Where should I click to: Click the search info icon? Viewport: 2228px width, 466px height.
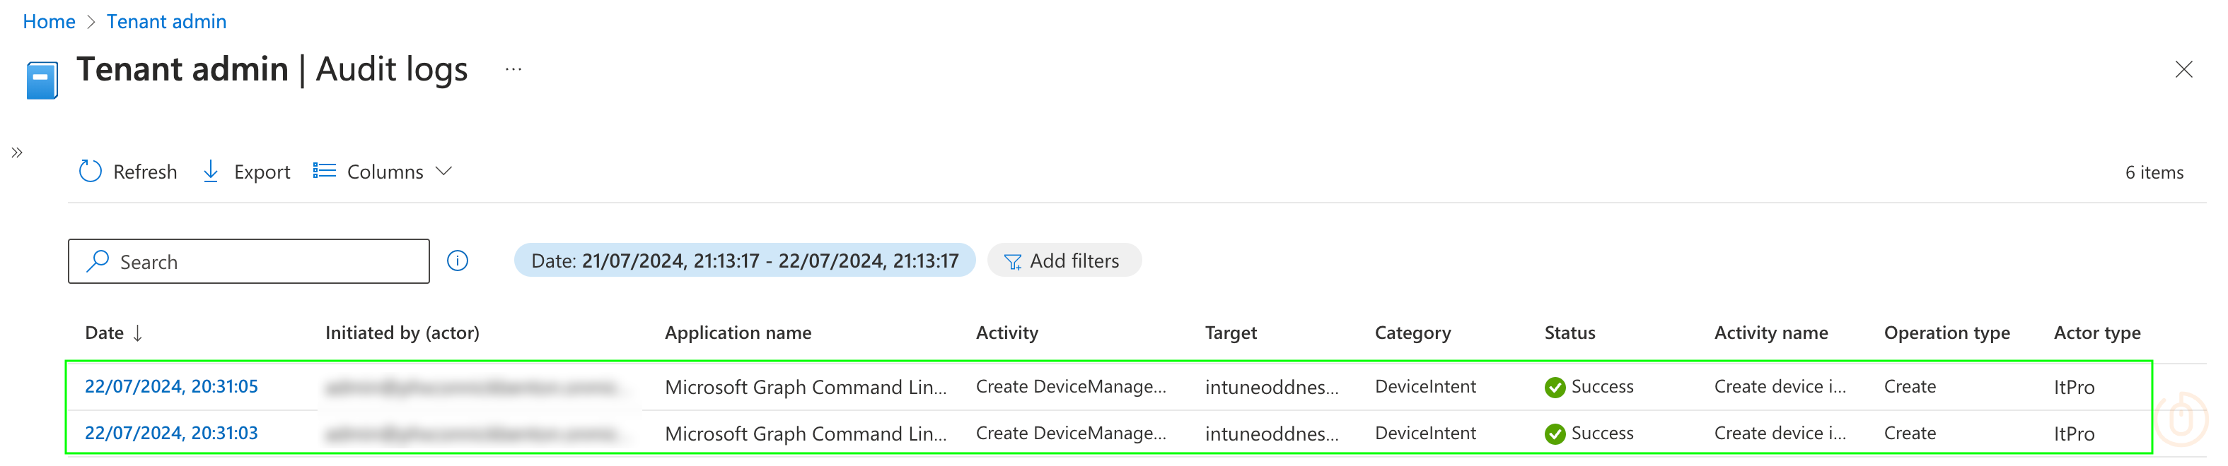click(458, 261)
